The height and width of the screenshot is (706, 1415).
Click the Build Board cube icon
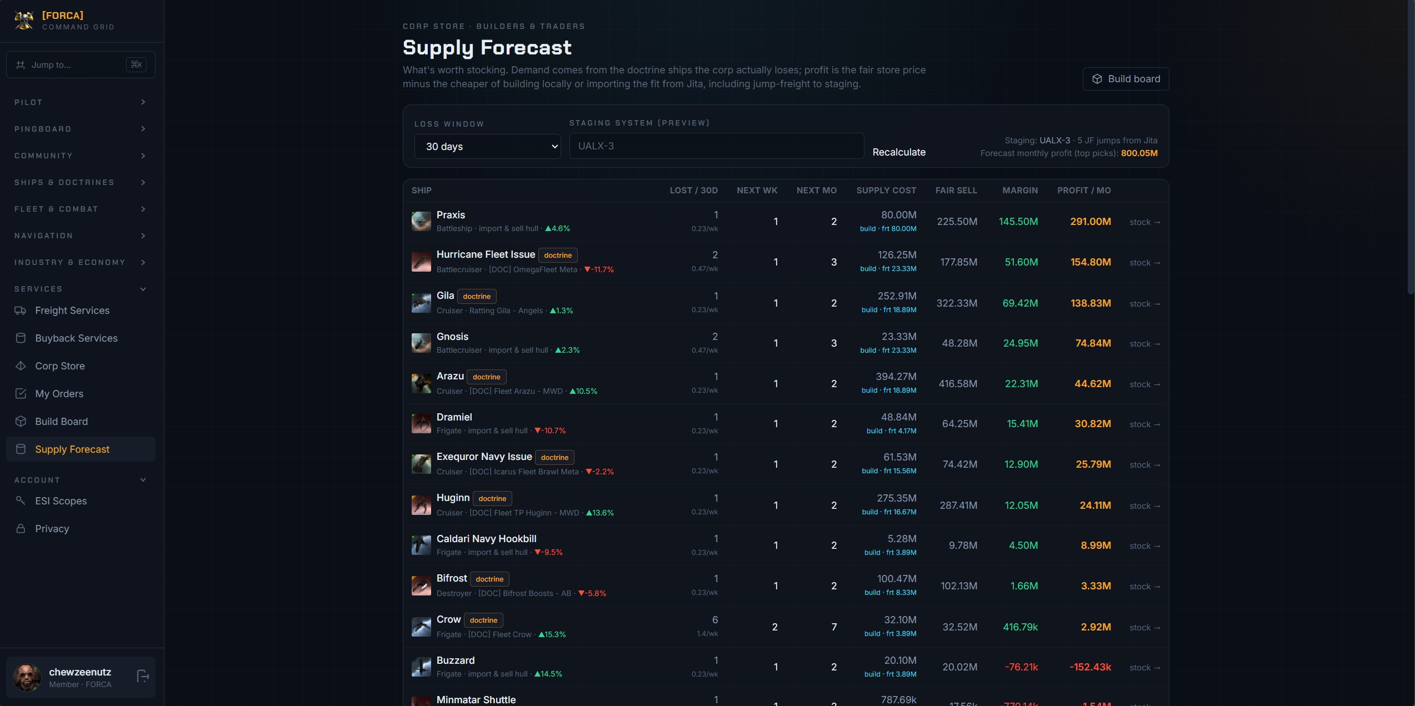tap(21, 422)
